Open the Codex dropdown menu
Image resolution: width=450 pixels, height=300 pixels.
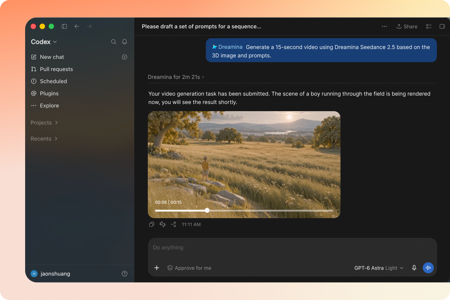tap(44, 42)
